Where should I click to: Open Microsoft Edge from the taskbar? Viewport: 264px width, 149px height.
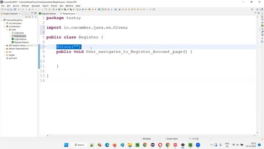(x=107, y=145)
